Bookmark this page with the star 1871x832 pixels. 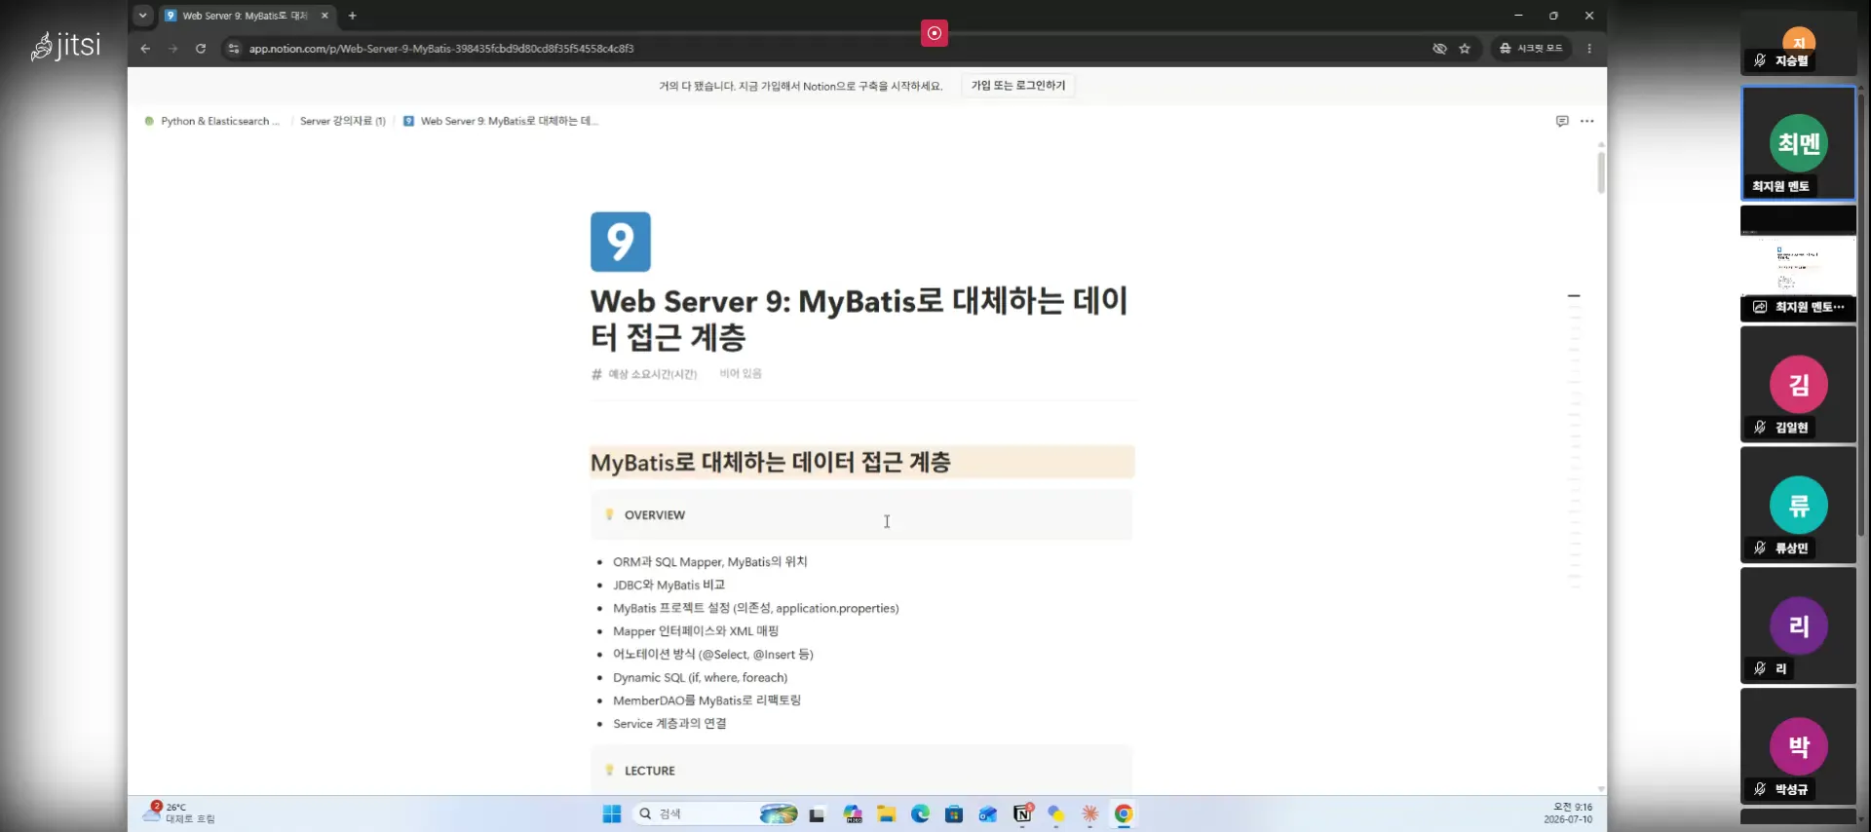[x=1465, y=48]
